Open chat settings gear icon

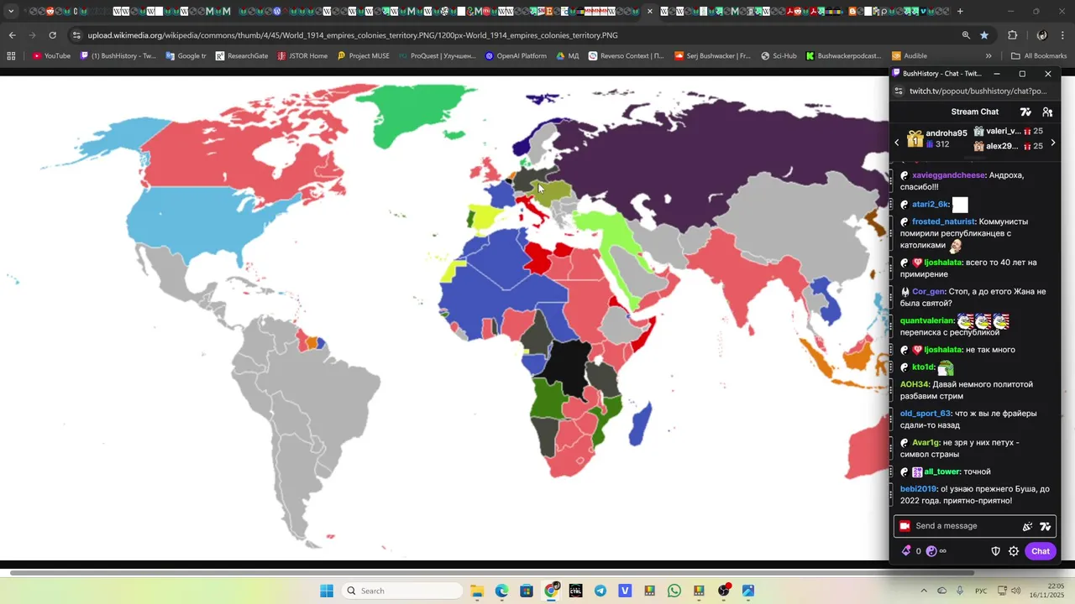[1014, 551]
